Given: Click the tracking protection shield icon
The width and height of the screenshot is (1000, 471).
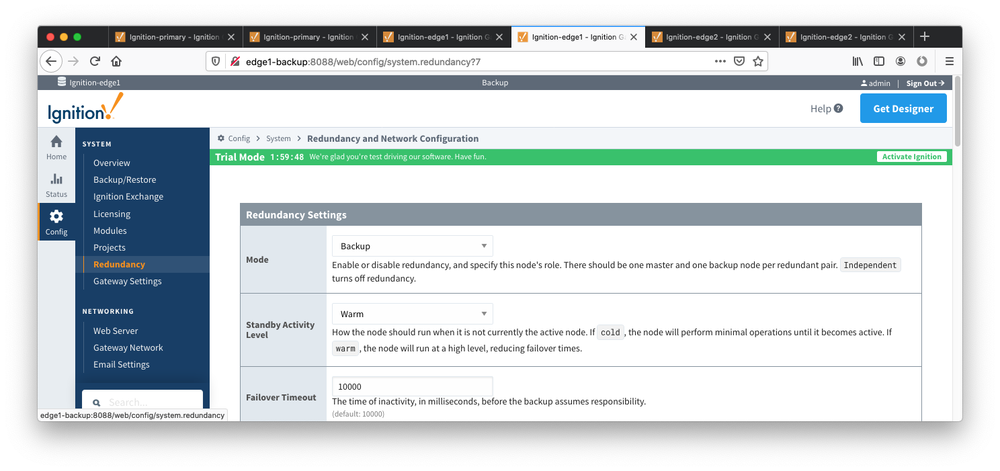Looking at the screenshot, I should tap(216, 61).
